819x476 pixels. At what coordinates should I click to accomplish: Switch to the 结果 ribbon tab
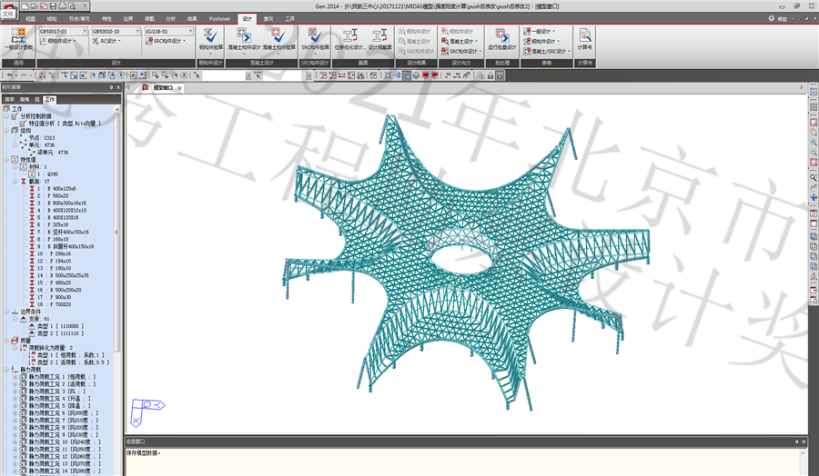(192, 19)
